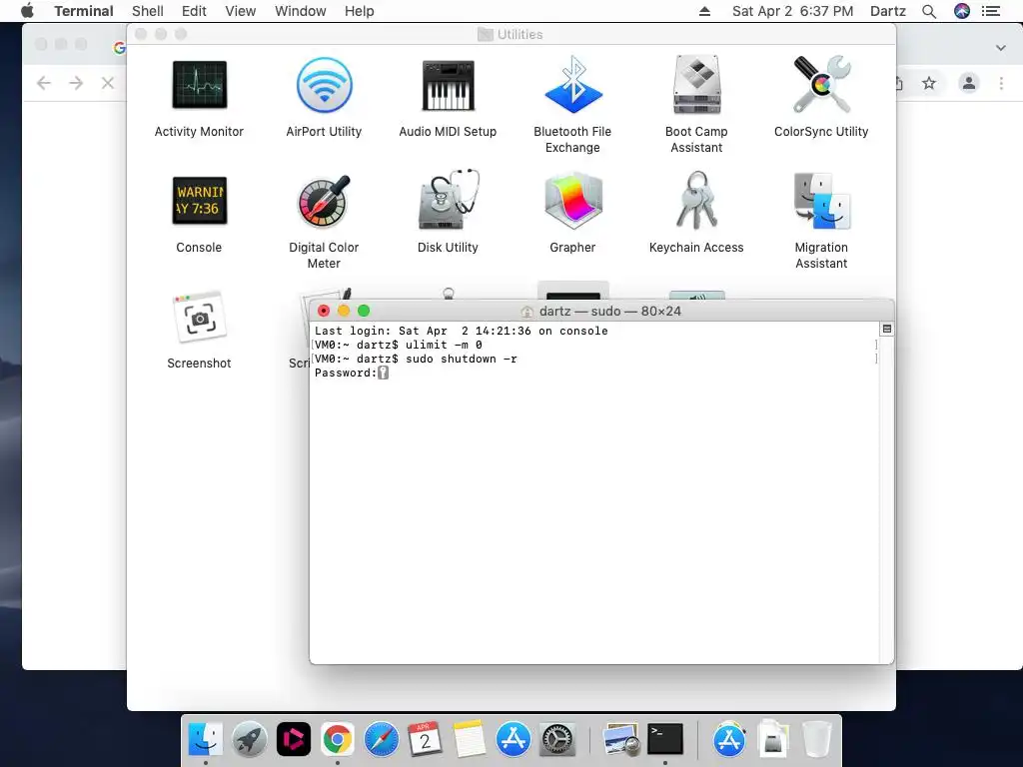The image size is (1023, 767).
Task: Open the installer app right of App Store in Dock
Action: [x=772, y=739]
